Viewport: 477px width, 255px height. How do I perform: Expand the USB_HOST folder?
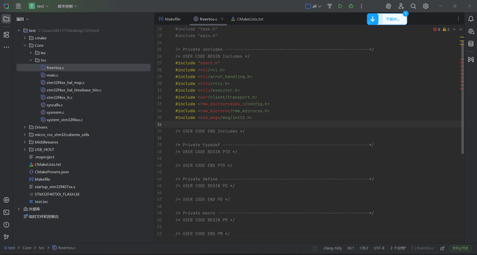(25, 150)
